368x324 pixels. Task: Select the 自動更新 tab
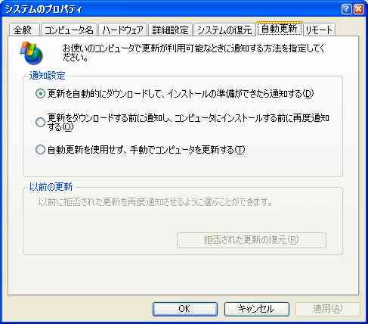(279, 29)
